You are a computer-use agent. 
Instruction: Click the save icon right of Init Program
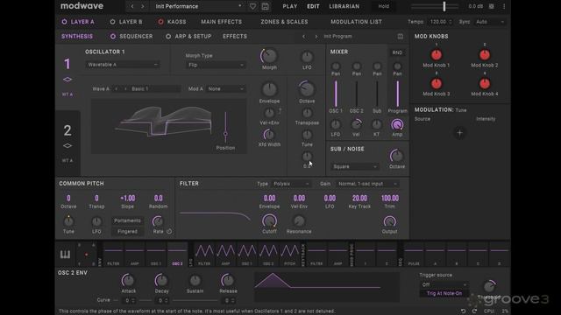400,37
